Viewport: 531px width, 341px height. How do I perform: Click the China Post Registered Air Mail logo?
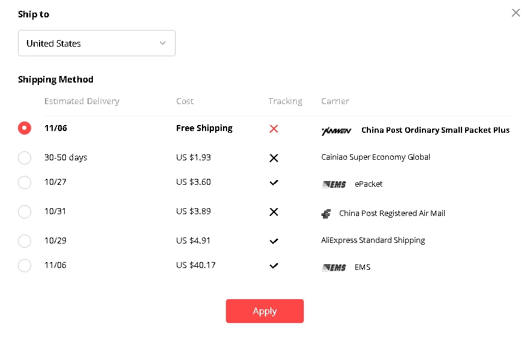[326, 214]
